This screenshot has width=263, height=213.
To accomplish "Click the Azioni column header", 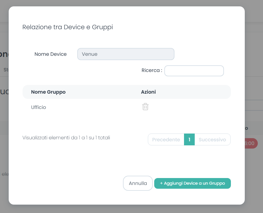I will 148,92.
